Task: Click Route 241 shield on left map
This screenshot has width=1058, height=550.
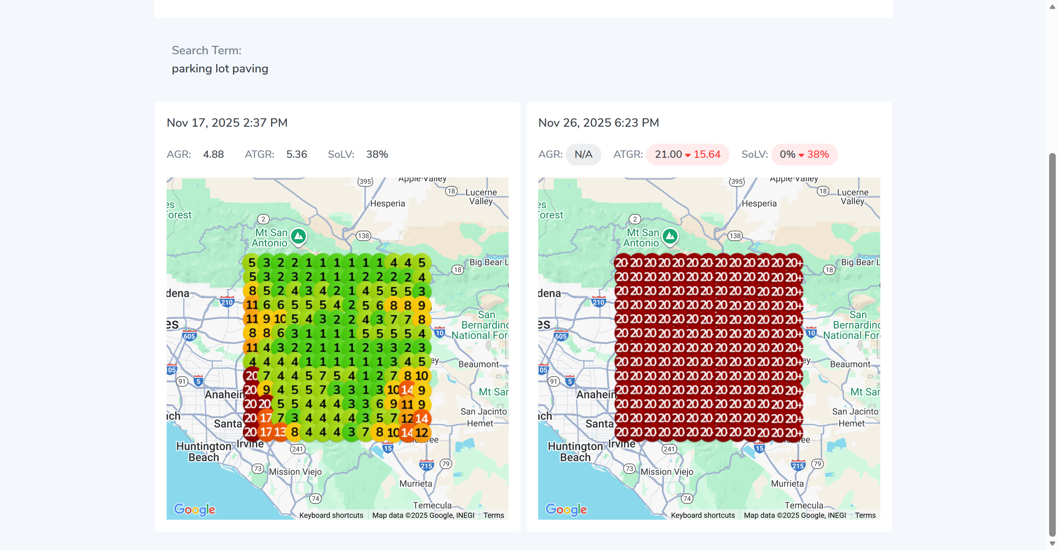Action: [297, 449]
